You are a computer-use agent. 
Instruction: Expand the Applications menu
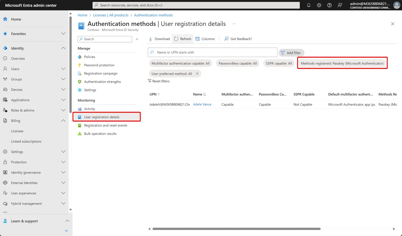tap(63, 100)
